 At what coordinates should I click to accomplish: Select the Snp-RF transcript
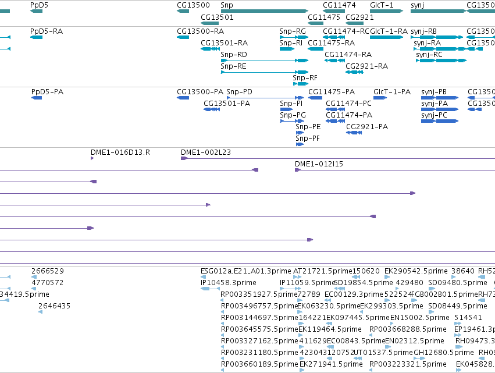point(301,84)
